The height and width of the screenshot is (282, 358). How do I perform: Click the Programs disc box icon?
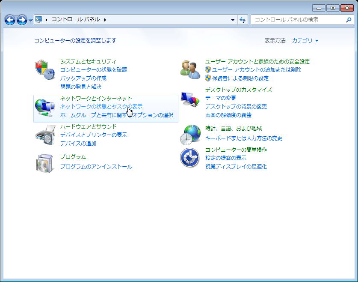click(44, 162)
